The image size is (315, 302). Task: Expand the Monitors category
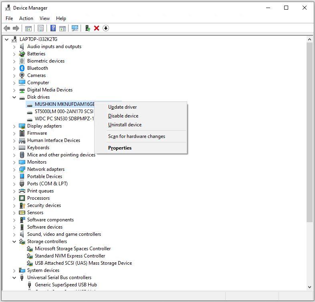coord(14,162)
